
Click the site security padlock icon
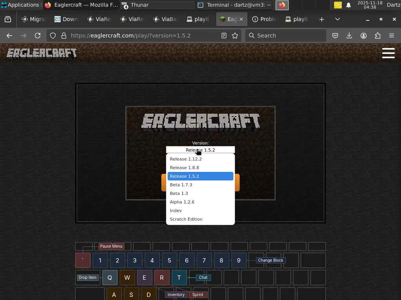[x=64, y=36]
